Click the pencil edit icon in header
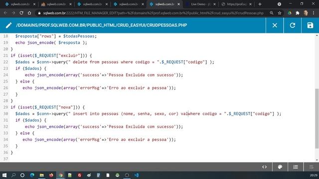The image size is (319, 179). [8, 25]
